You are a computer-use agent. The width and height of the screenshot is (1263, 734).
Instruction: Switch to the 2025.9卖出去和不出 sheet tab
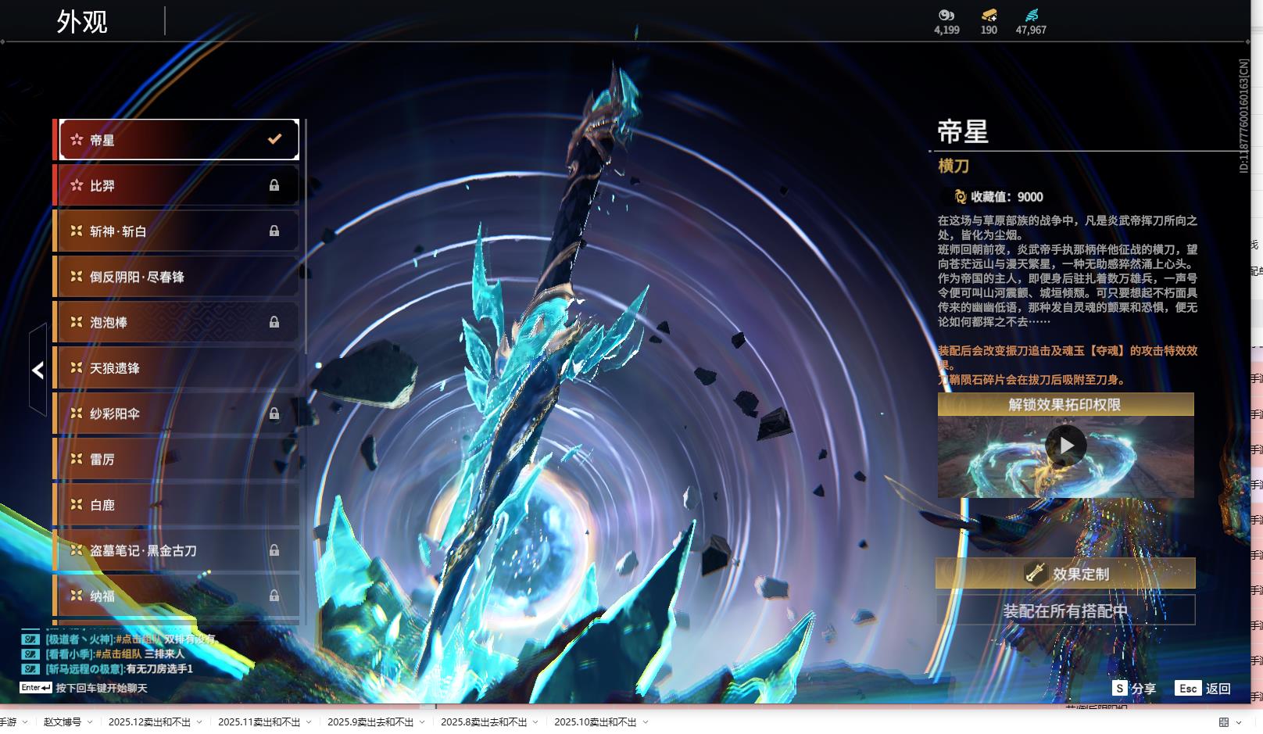click(x=370, y=722)
